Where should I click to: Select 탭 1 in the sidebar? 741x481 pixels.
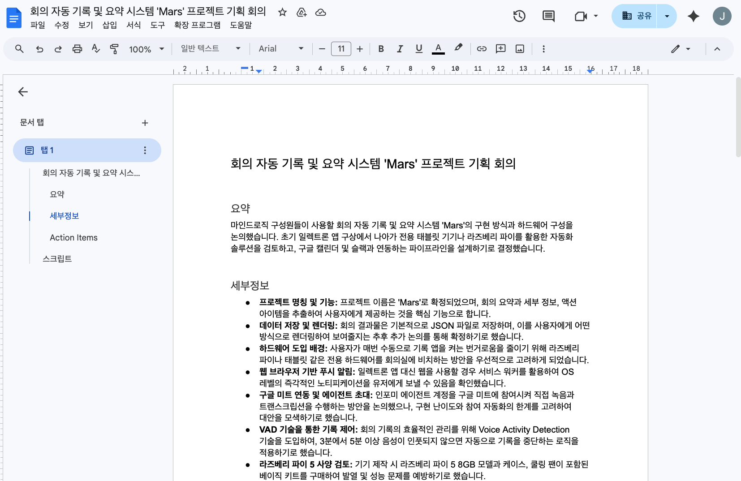(87, 150)
